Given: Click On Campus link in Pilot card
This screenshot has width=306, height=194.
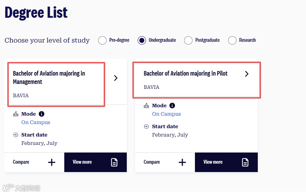Looking at the screenshot, I should click(x=166, y=114).
